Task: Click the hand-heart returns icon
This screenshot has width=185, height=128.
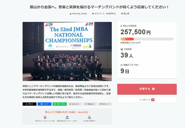Action: (x=67, y=117)
